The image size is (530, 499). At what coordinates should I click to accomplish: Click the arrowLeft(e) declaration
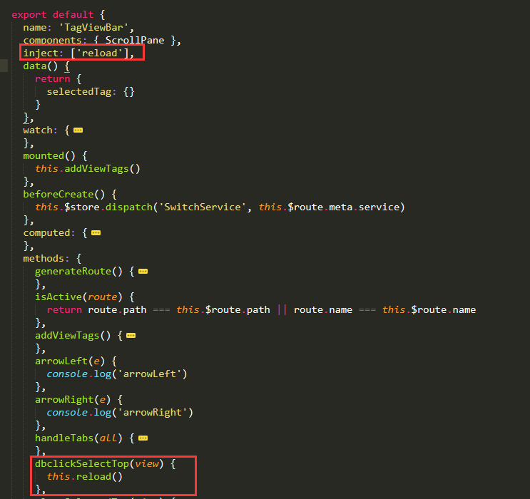[x=76, y=361]
